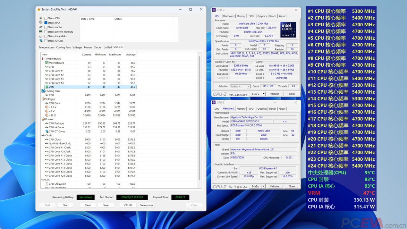This screenshot has height=229, width=407.
Task: Open CPUID from AIDA64 button
Action: coord(128,205)
